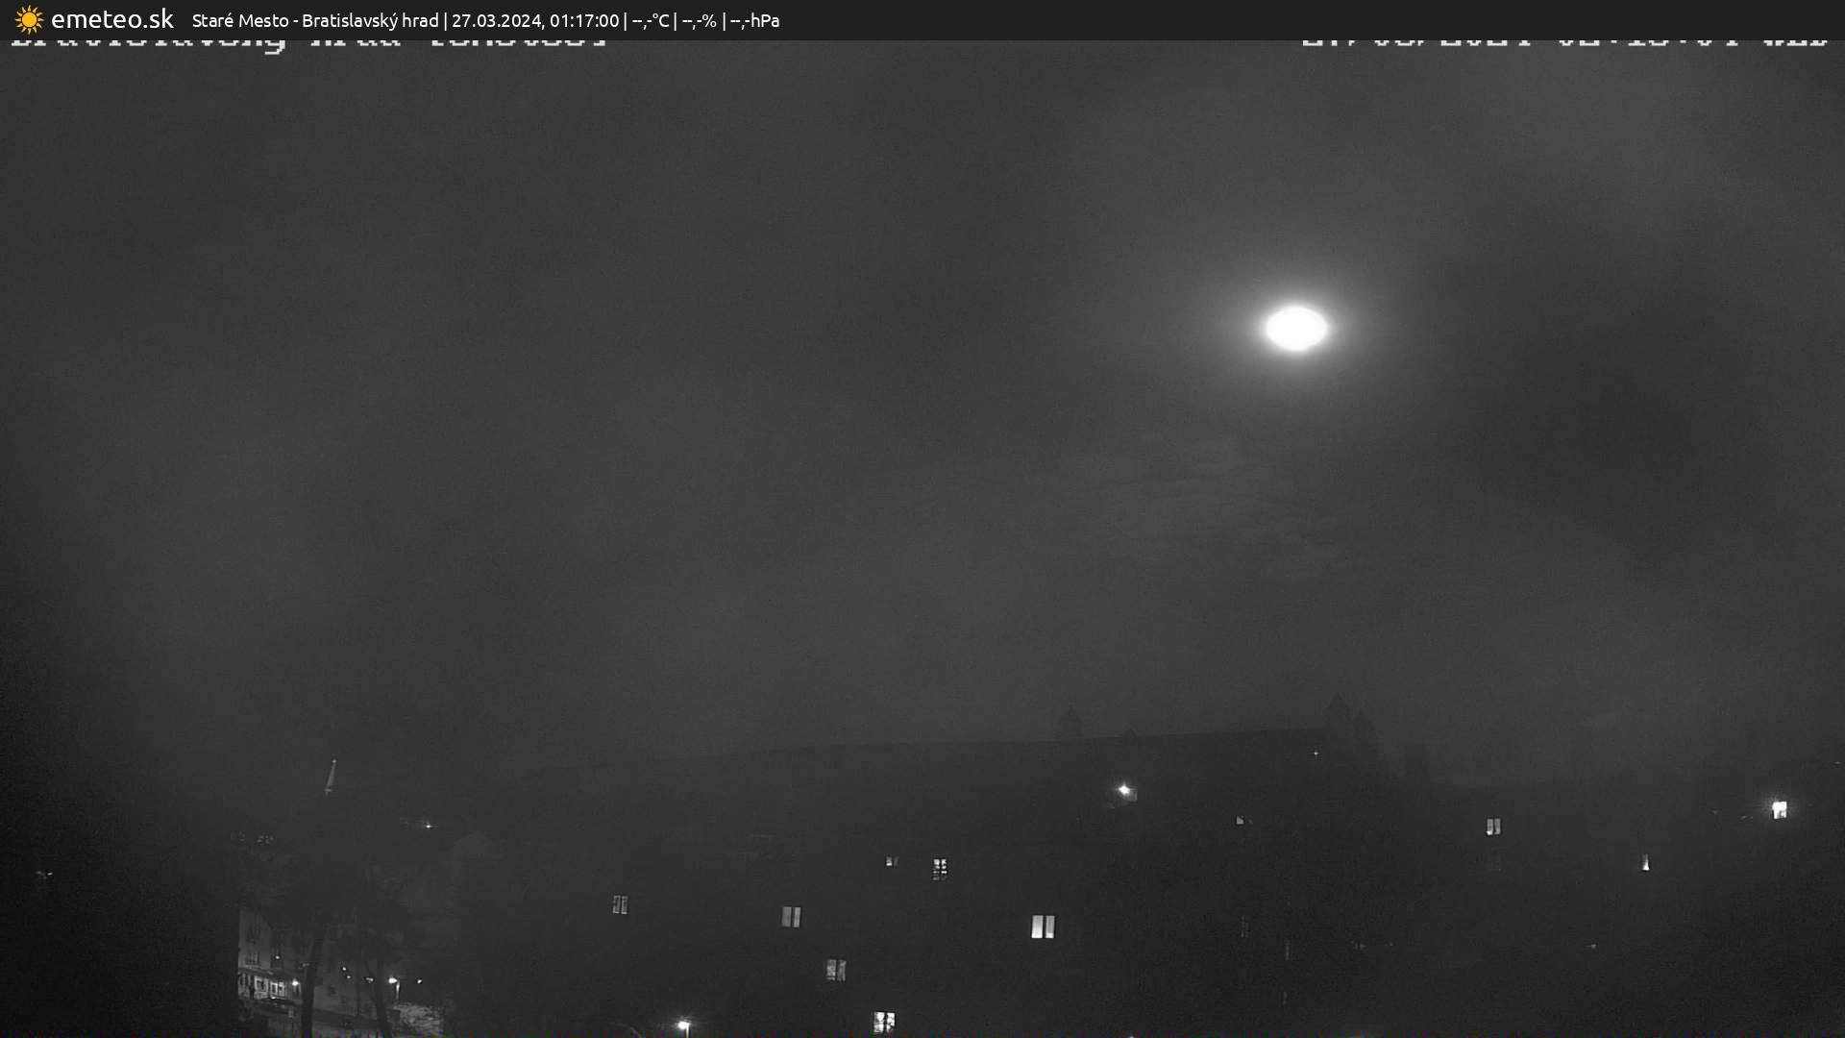Click the castle tower silhouette on rooftop
This screenshot has height=1038, width=1845.
point(1338,716)
